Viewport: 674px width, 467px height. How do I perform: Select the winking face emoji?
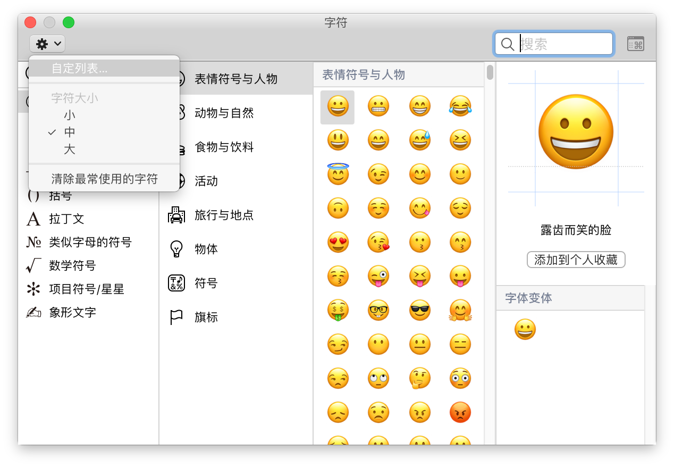(378, 174)
